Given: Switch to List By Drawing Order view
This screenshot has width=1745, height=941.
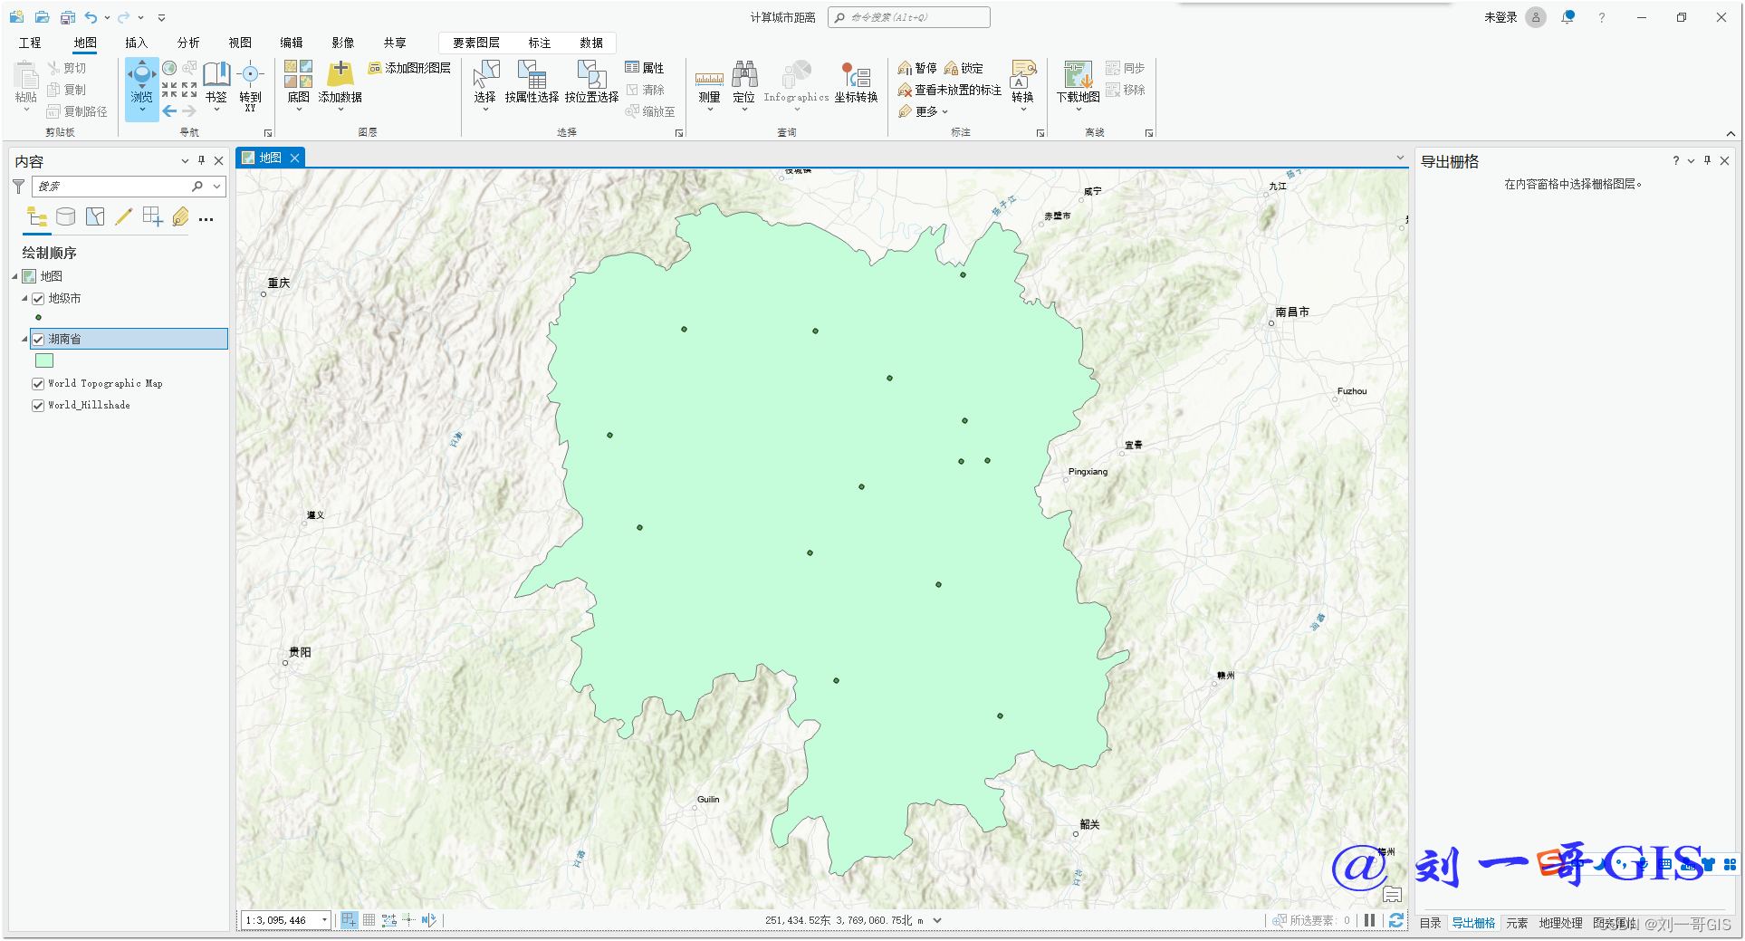Looking at the screenshot, I should 36,216.
